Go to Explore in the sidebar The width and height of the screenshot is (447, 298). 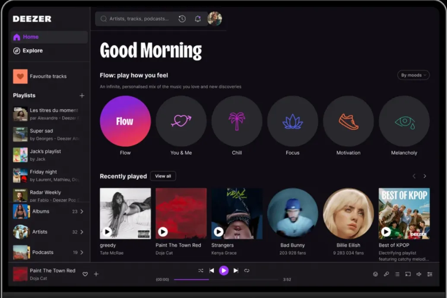tap(32, 51)
